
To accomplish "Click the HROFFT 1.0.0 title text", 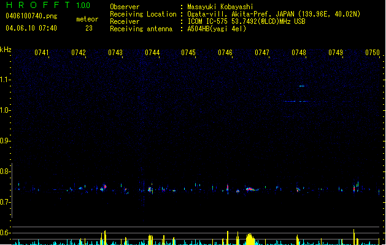I will [48, 5].
